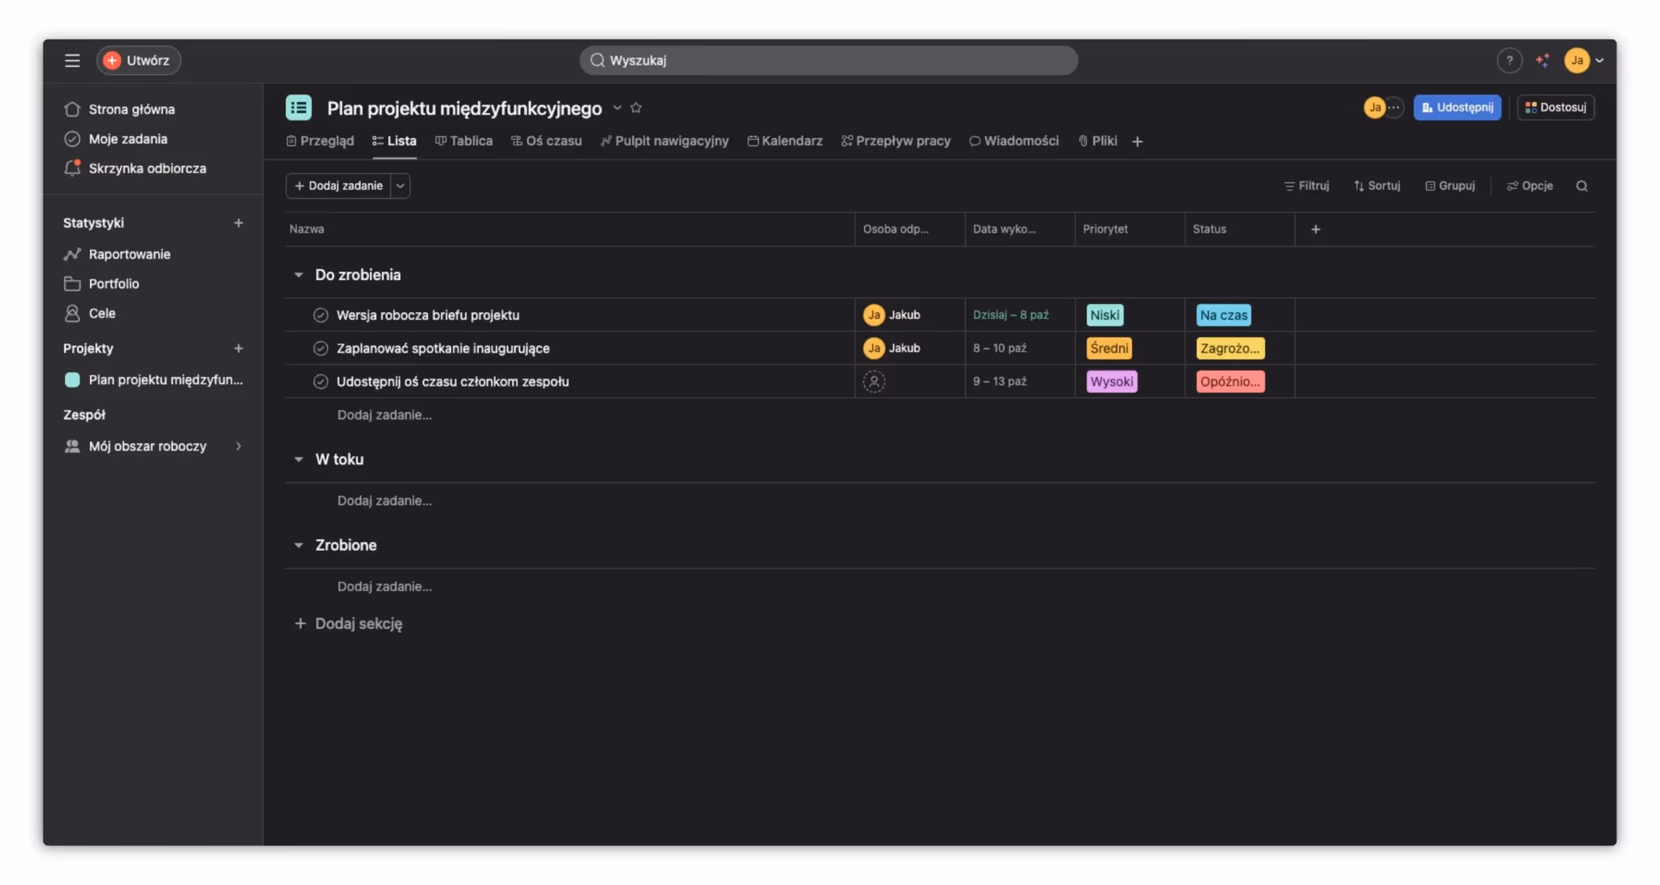Star the project as favorite
The image size is (1660, 885).
[x=635, y=108]
